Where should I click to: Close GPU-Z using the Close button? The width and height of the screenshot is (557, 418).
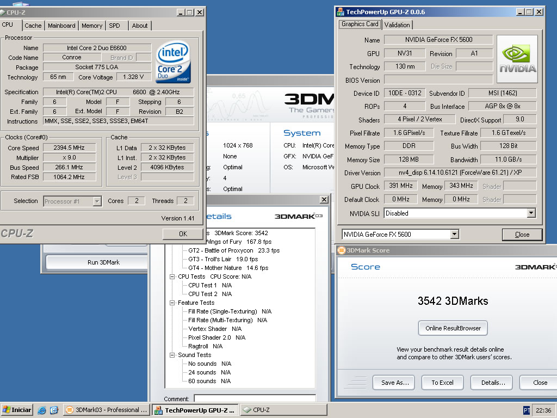coord(522,235)
